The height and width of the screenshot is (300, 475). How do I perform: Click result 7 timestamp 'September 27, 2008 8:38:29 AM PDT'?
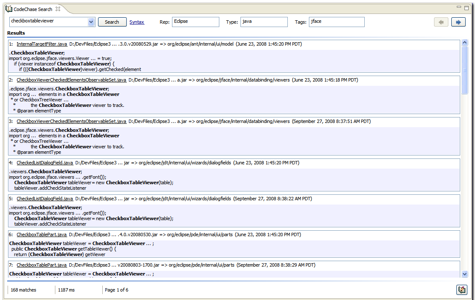[276, 265]
